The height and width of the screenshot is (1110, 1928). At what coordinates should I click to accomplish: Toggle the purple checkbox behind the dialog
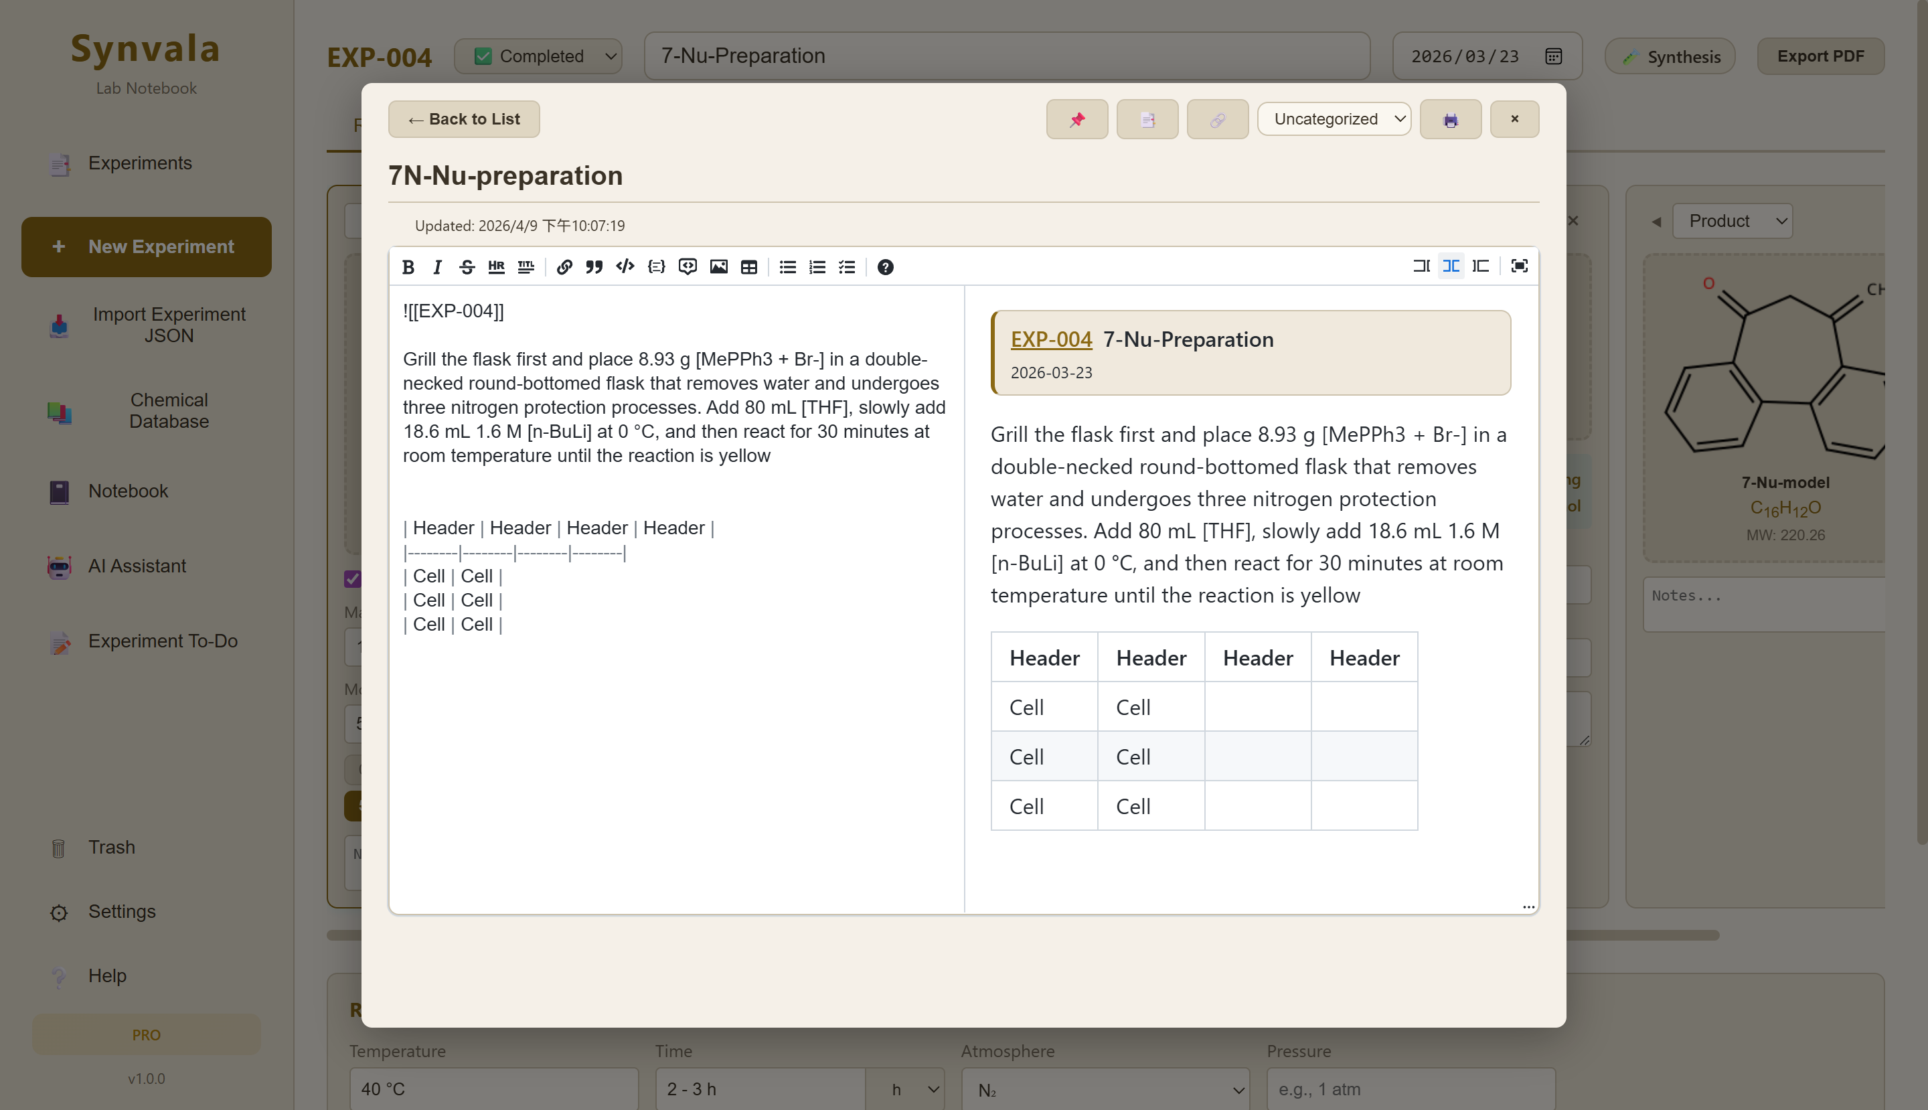click(x=352, y=579)
